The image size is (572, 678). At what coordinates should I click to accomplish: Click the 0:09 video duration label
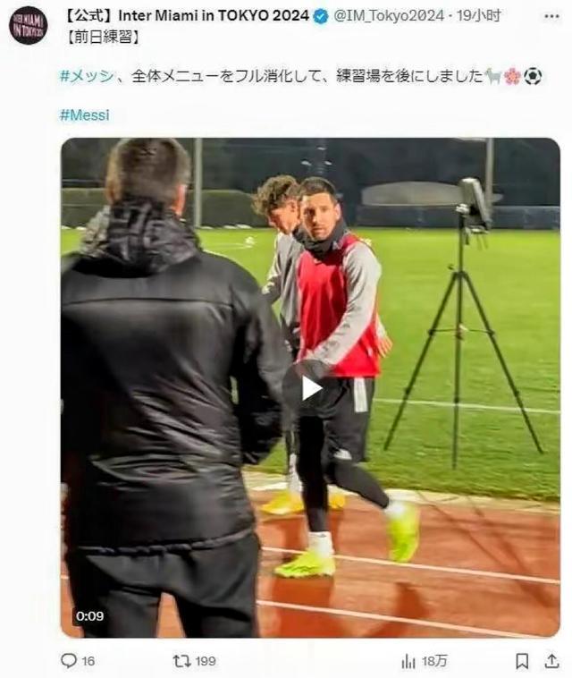coord(90,615)
